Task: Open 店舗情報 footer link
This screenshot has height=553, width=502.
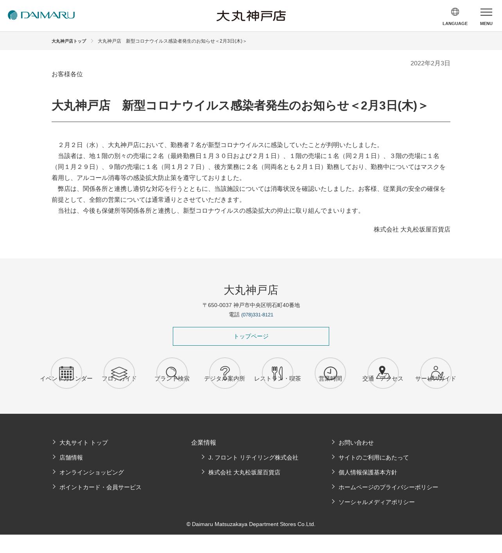Action: (x=71, y=458)
